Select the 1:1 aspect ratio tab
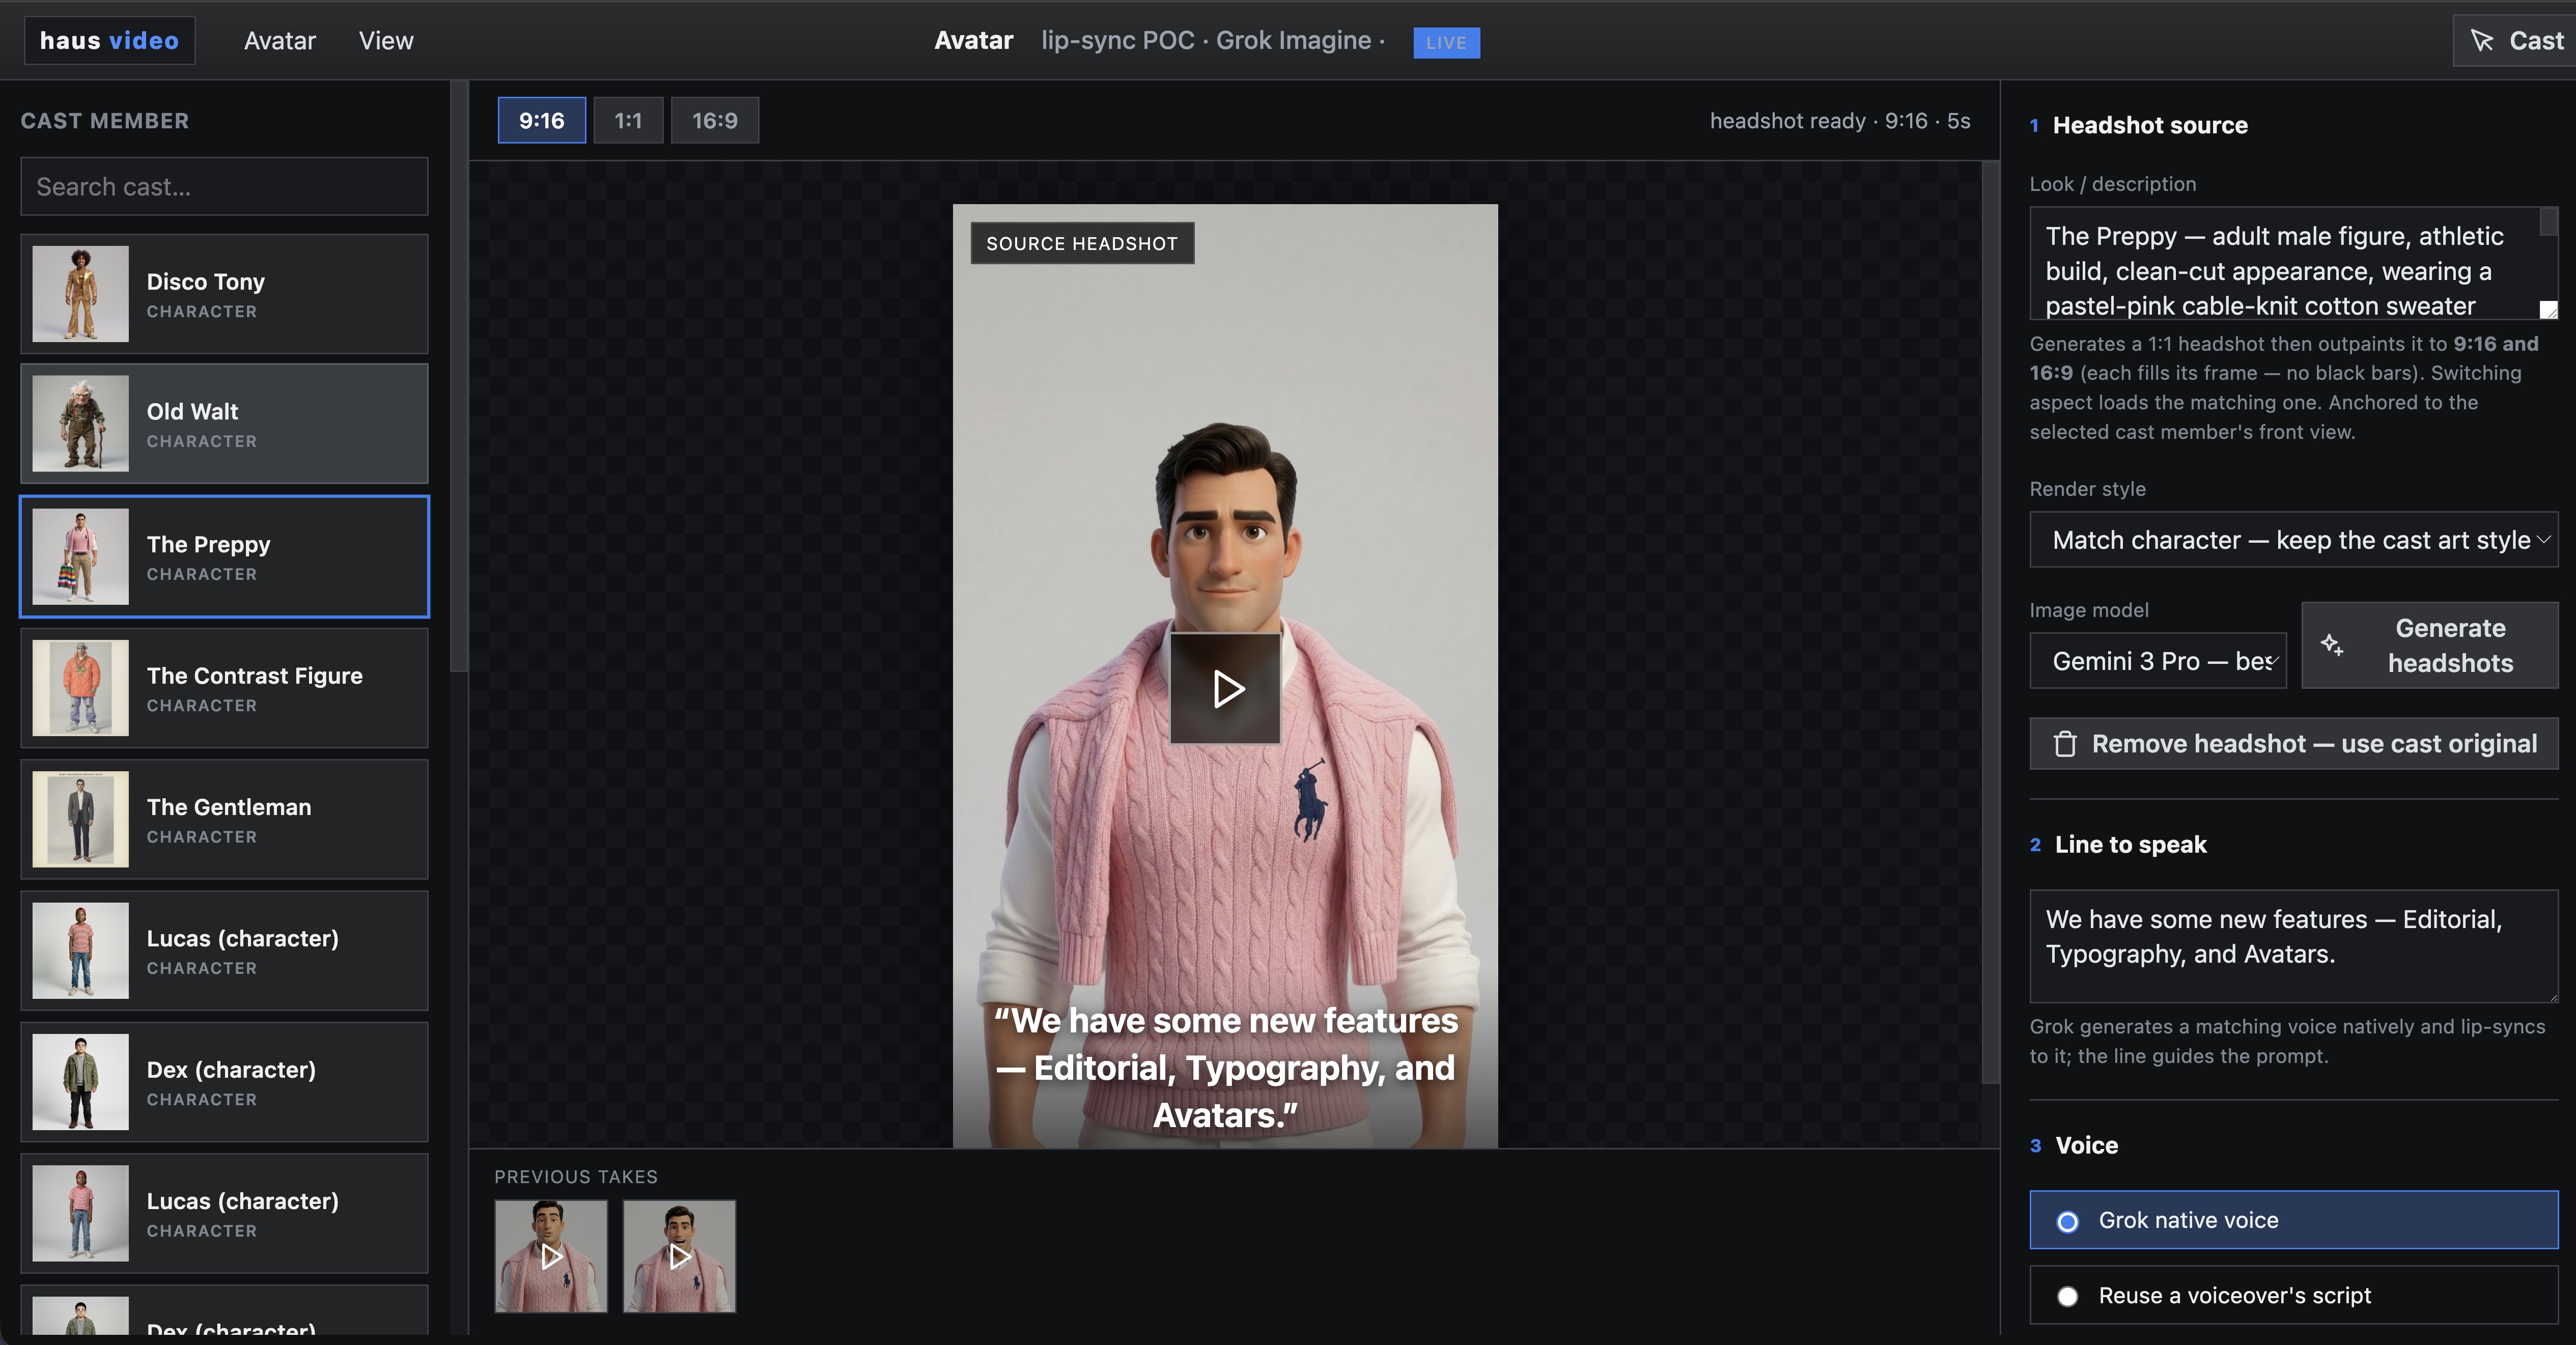This screenshot has width=2576, height=1345. pos(628,120)
